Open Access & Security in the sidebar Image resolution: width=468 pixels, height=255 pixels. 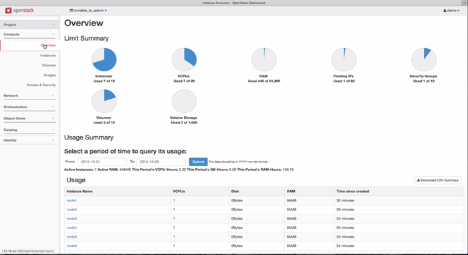pyautogui.click(x=41, y=85)
